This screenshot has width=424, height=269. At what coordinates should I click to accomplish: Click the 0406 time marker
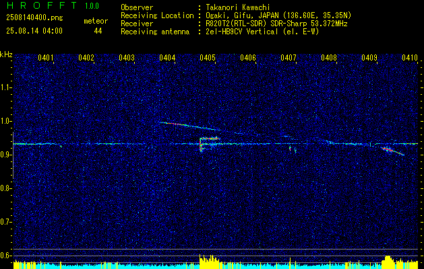[x=248, y=58]
